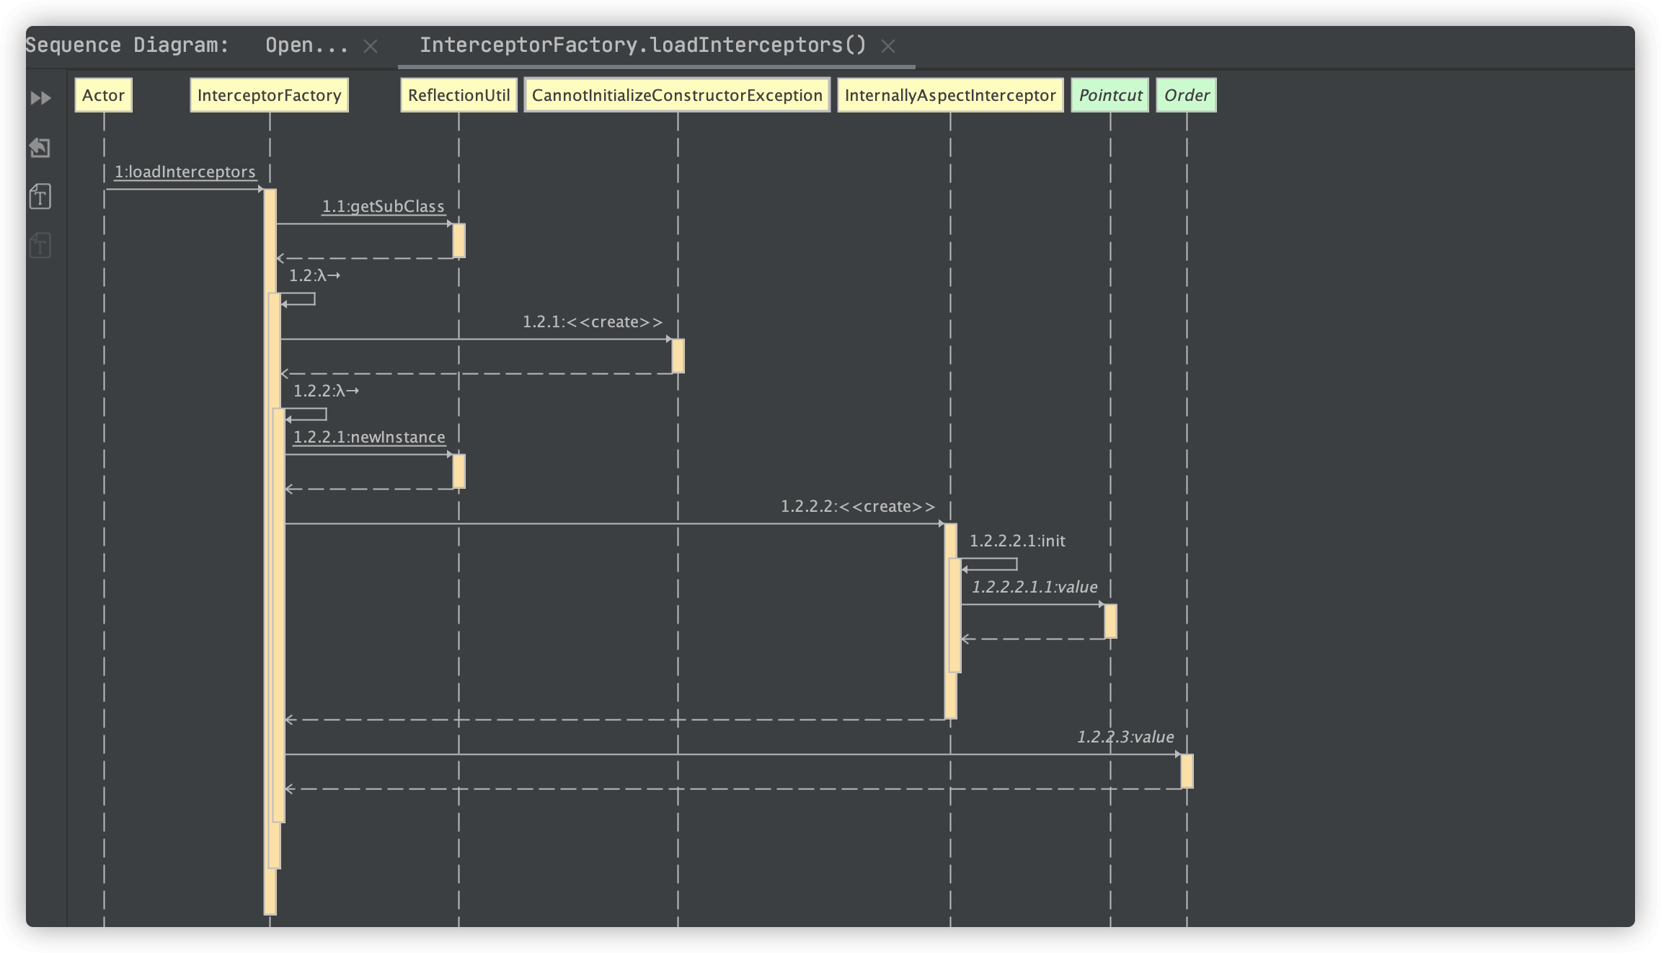Expand the CannotInitializeConstructorException lifeline
This screenshot has height=953, width=1661.
click(x=680, y=94)
